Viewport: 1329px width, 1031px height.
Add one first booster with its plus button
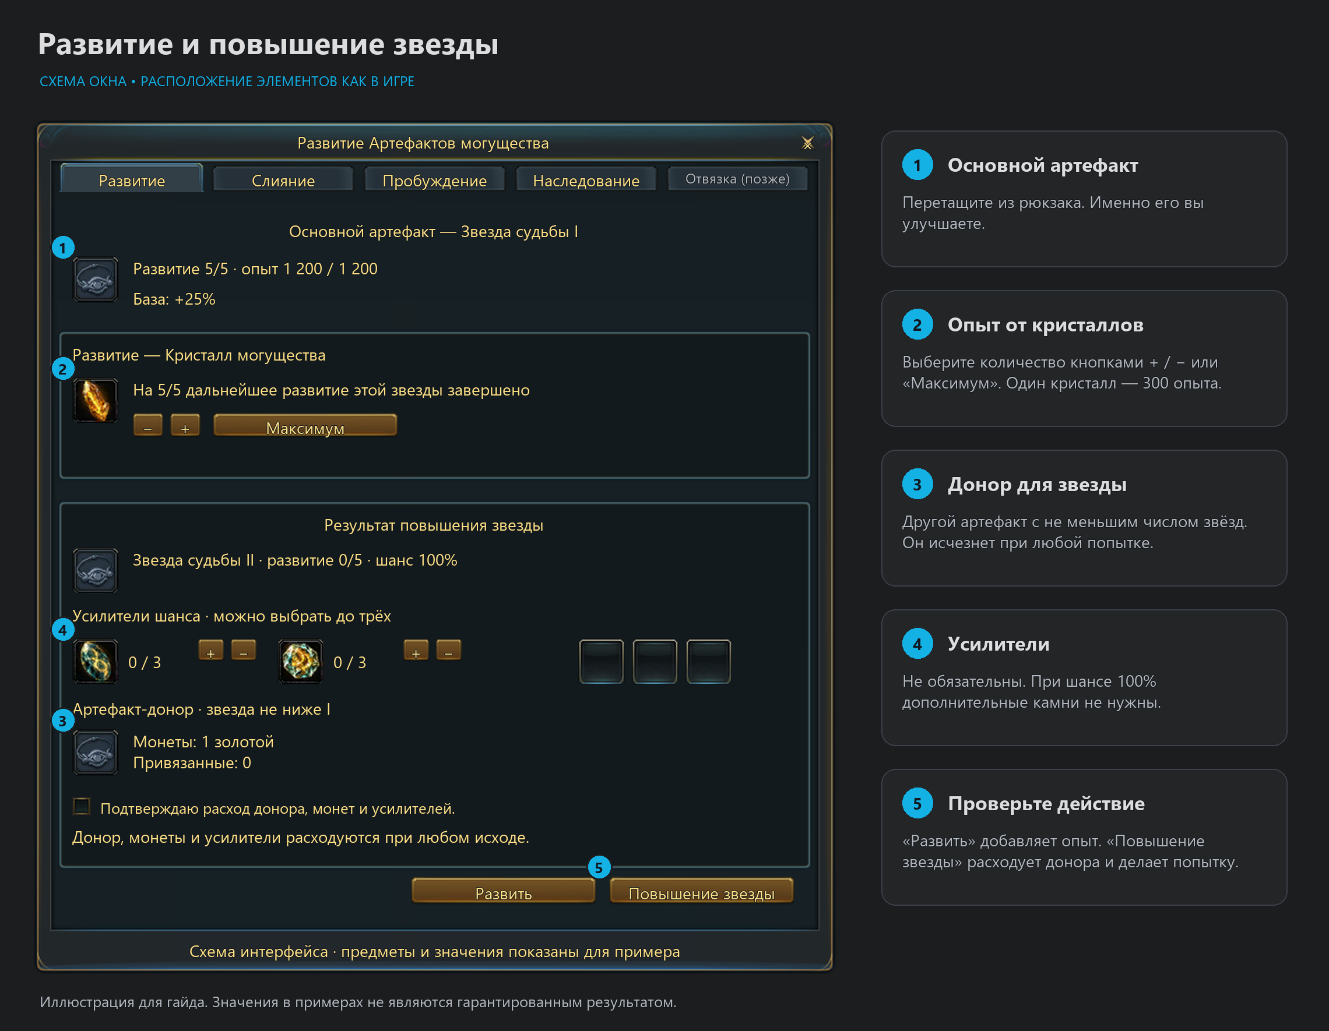[210, 650]
